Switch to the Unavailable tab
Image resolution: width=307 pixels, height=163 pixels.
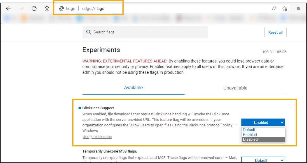tap(235, 88)
